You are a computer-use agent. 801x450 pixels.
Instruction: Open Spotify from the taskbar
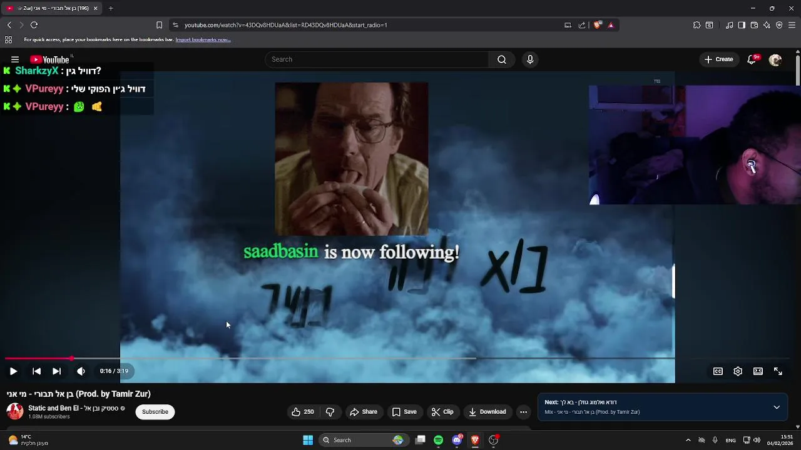pyautogui.click(x=438, y=440)
